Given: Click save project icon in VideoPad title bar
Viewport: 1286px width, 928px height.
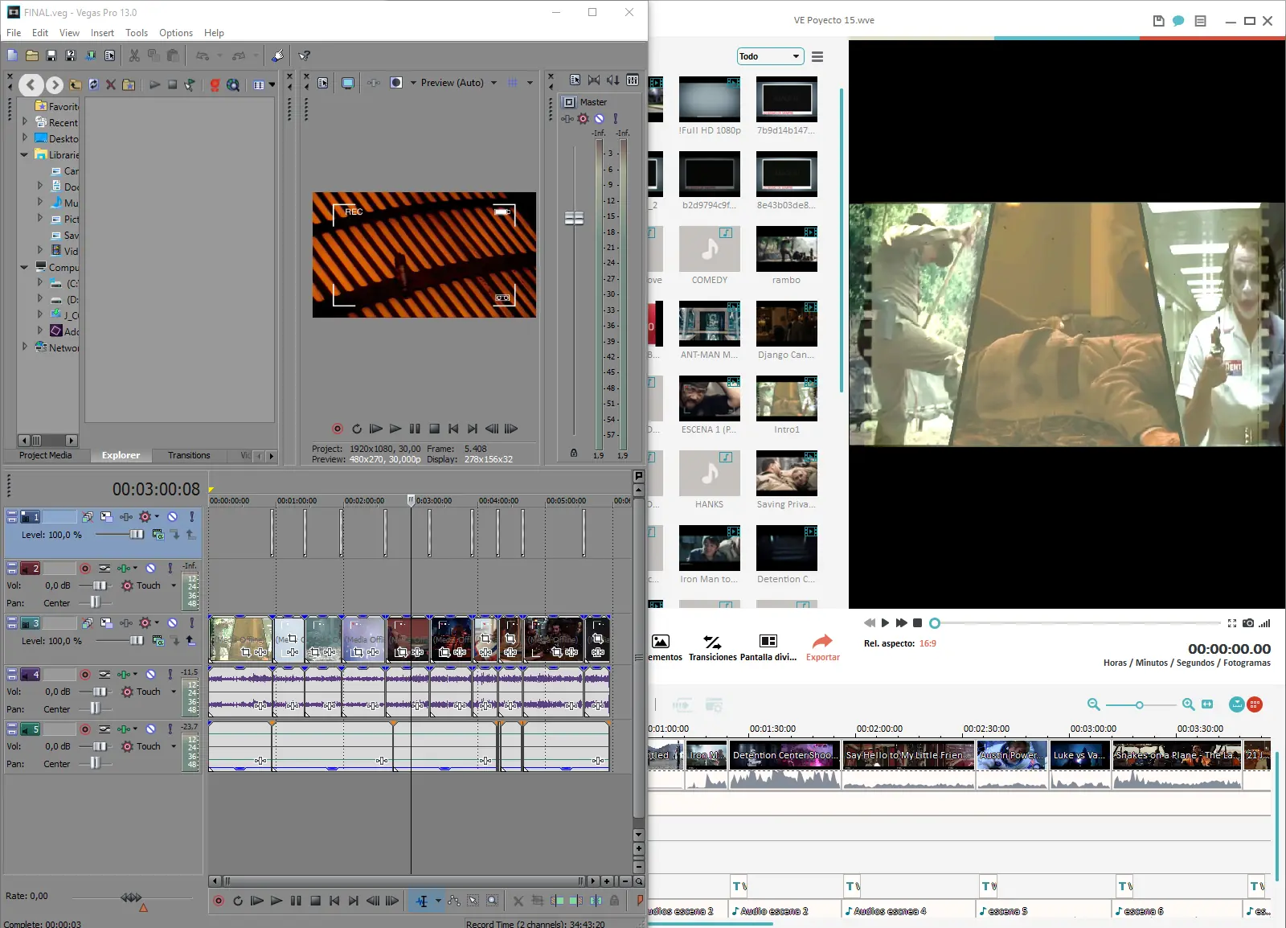Looking at the screenshot, I should pyautogui.click(x=1158, y=21).
